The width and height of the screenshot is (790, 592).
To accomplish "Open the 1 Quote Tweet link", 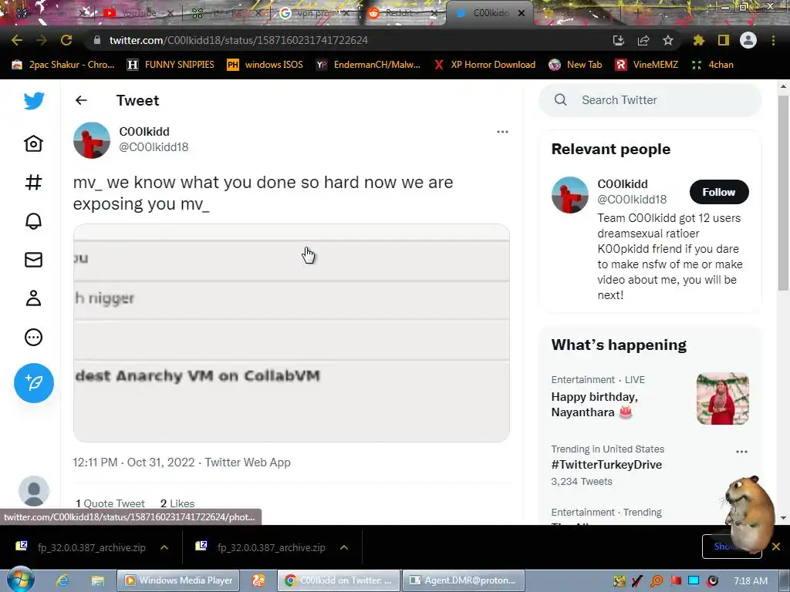I will click(110, 503).
